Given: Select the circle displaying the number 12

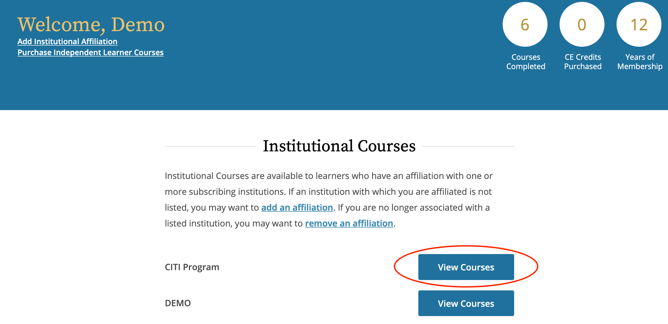Looking at the screenshot, I should [639, 24].
